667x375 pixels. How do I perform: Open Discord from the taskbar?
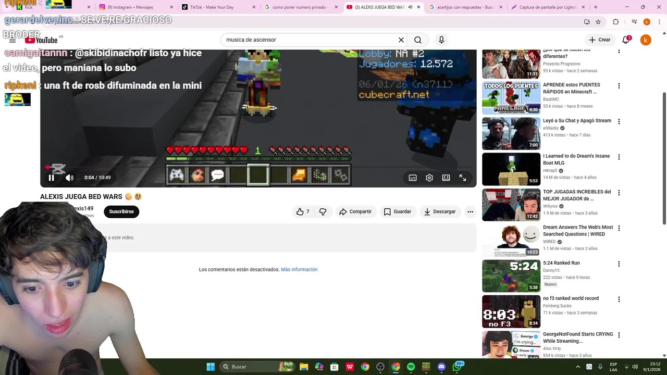[441, 367]
